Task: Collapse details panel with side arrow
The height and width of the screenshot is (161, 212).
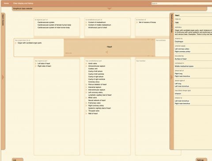Action: click(171, 77)
